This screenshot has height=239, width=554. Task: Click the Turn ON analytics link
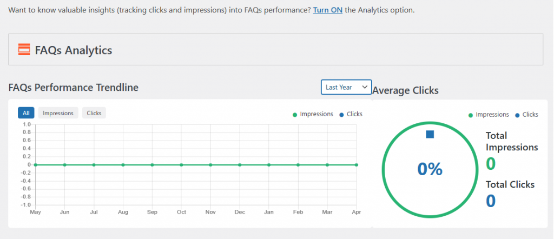[x=327, y=11]
